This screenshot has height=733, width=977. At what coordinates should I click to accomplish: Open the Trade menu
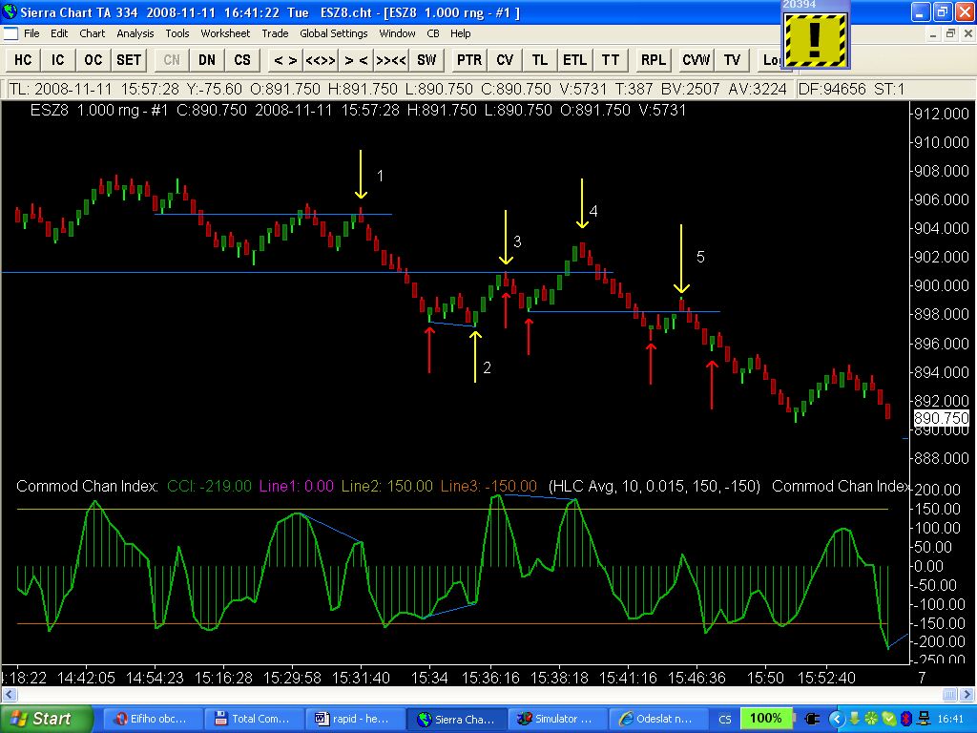point(275,33)
